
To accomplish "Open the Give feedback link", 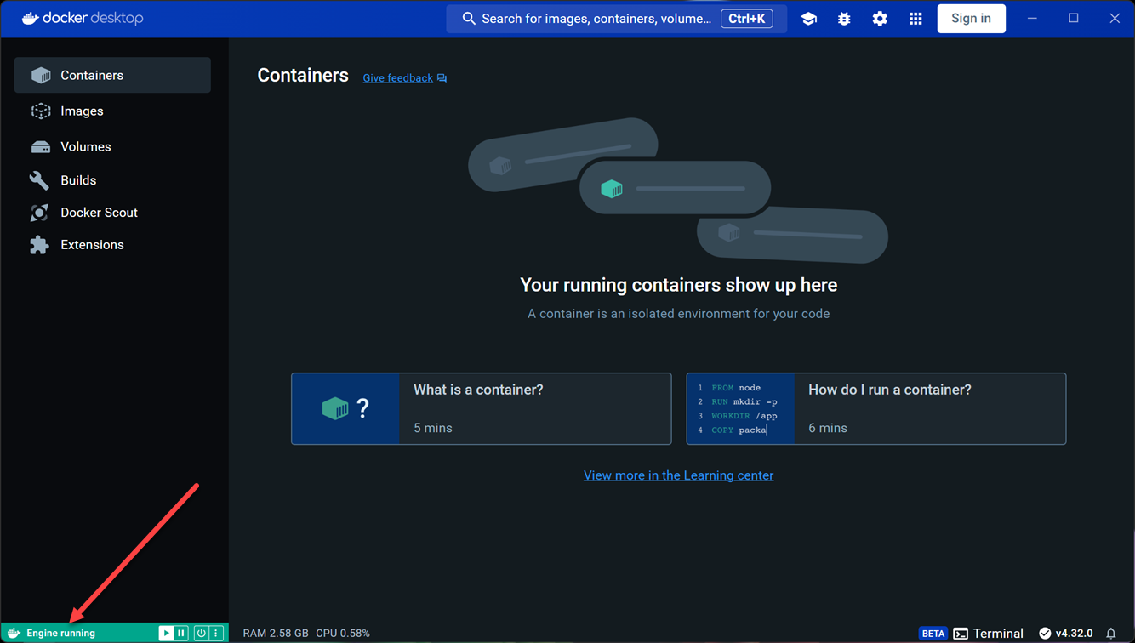I will coord(405,78).
